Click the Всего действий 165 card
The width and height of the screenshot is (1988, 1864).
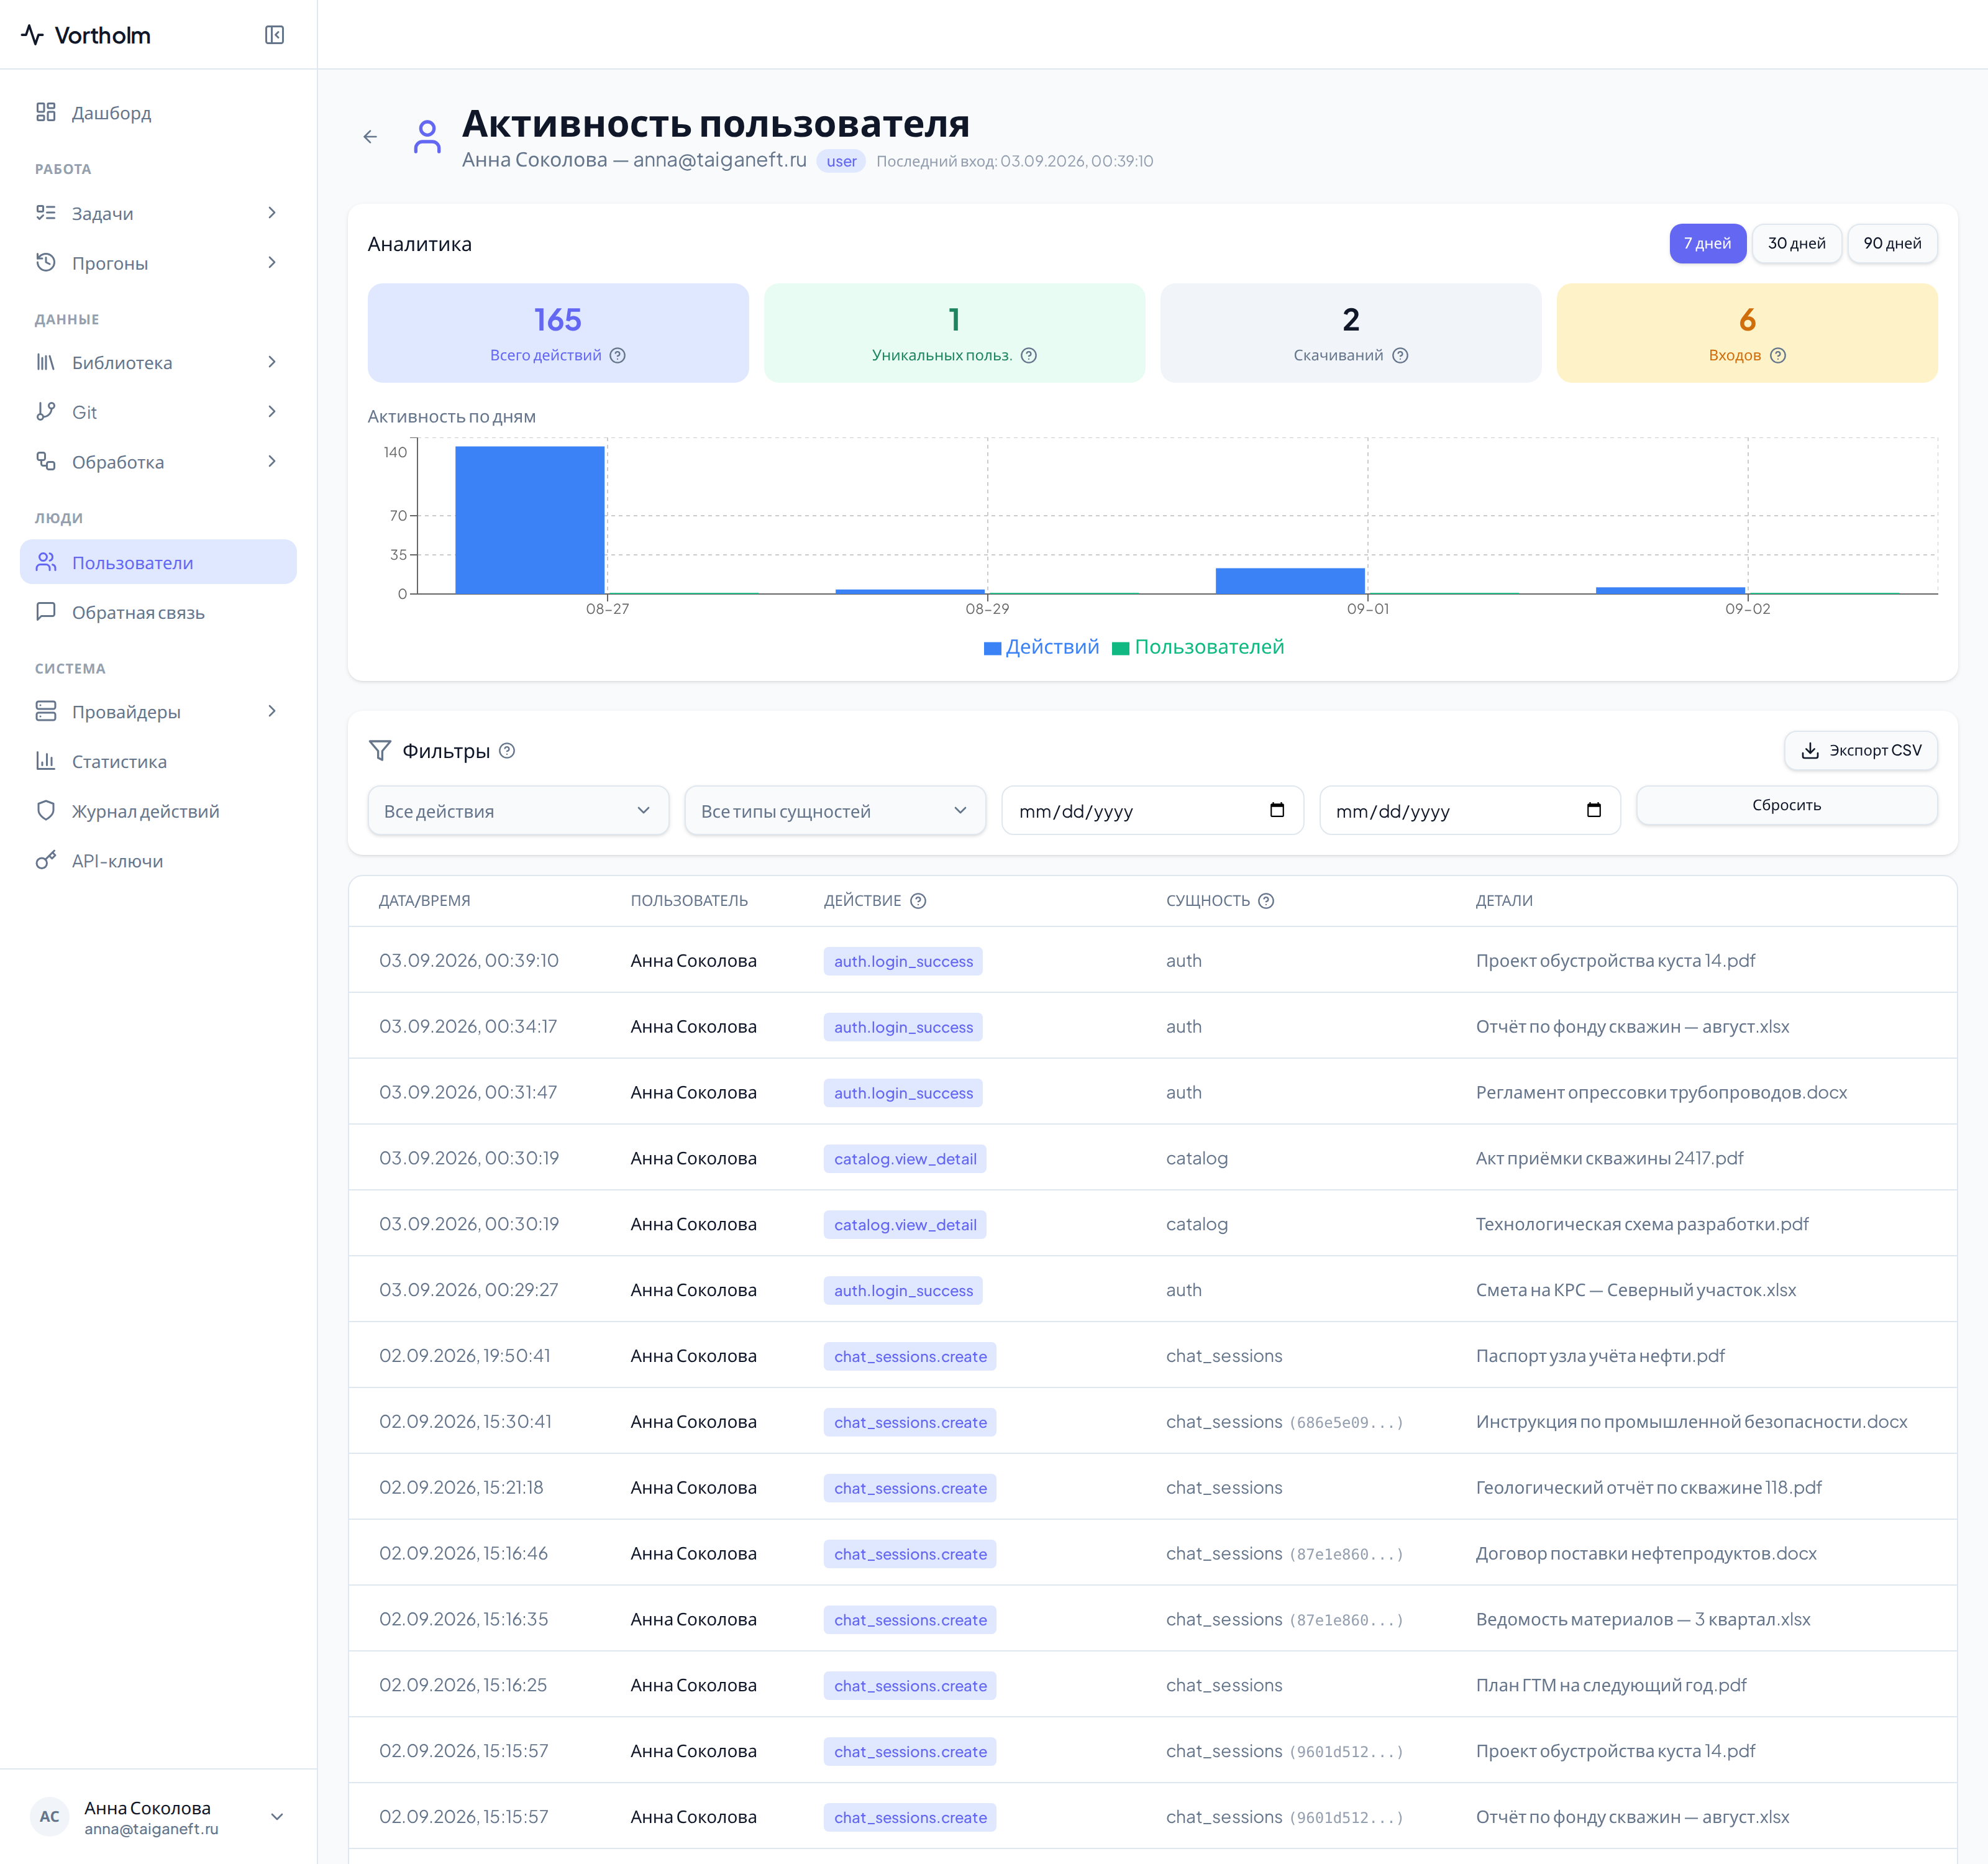coord(558,333)
